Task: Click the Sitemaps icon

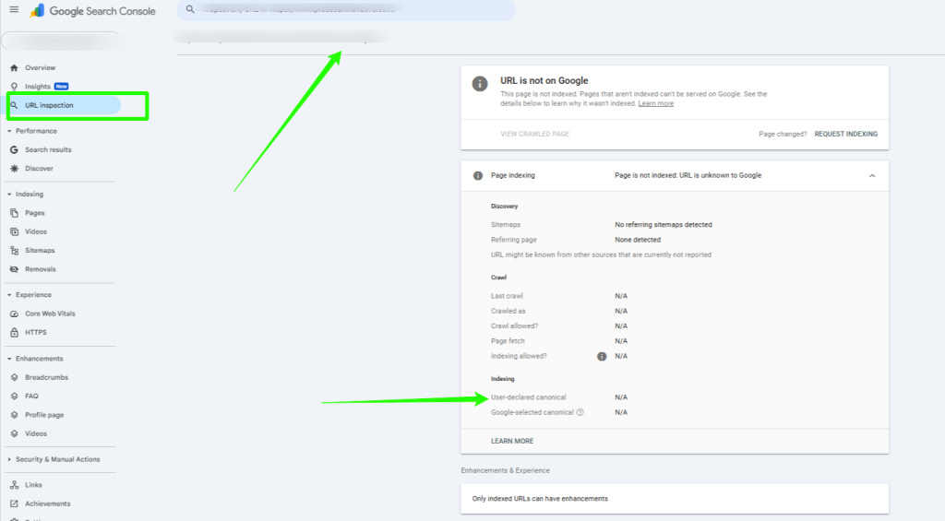Action: [x=15, y=251]
